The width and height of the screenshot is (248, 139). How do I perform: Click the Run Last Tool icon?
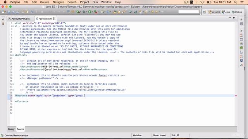(96, 12)
